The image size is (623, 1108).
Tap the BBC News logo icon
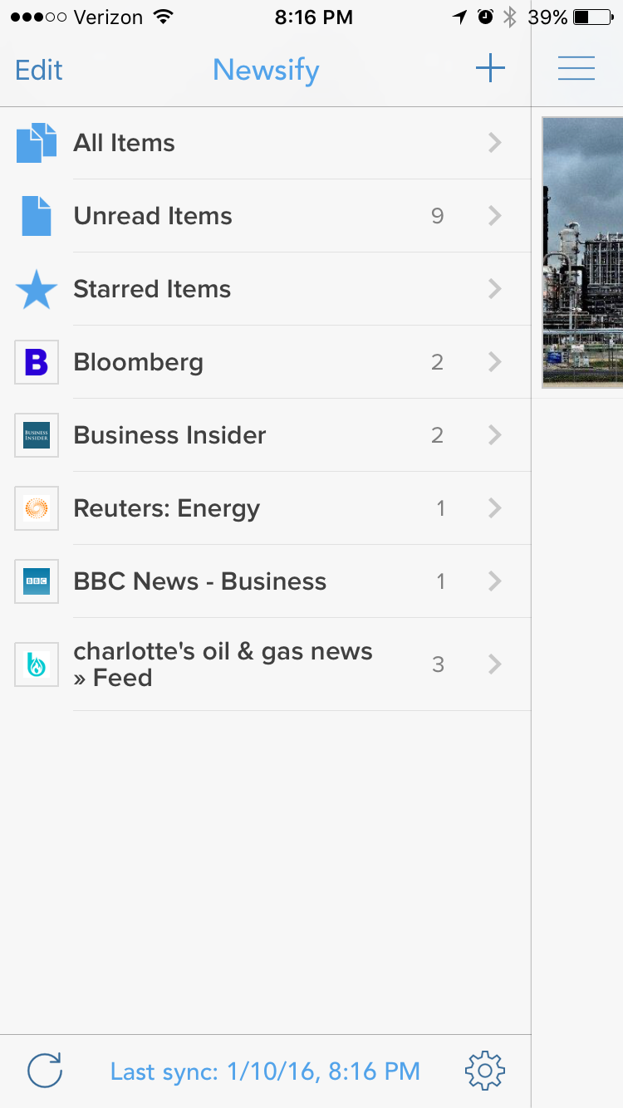[x=37, y=581]
